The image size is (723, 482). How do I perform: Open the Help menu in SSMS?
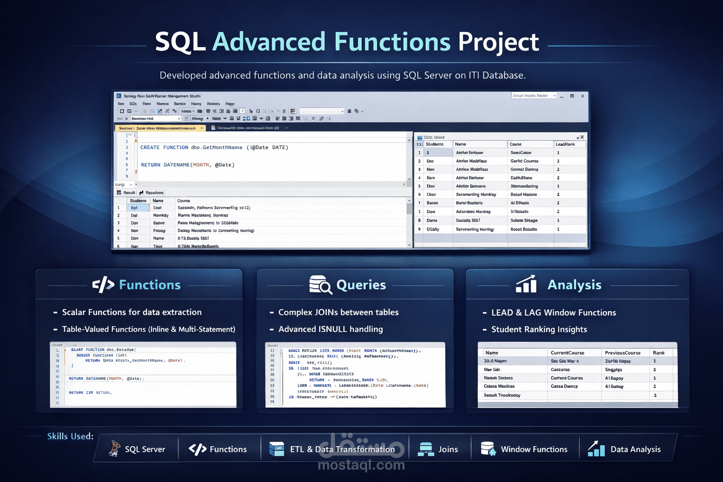pyautogui.click(x=230, y=104)
